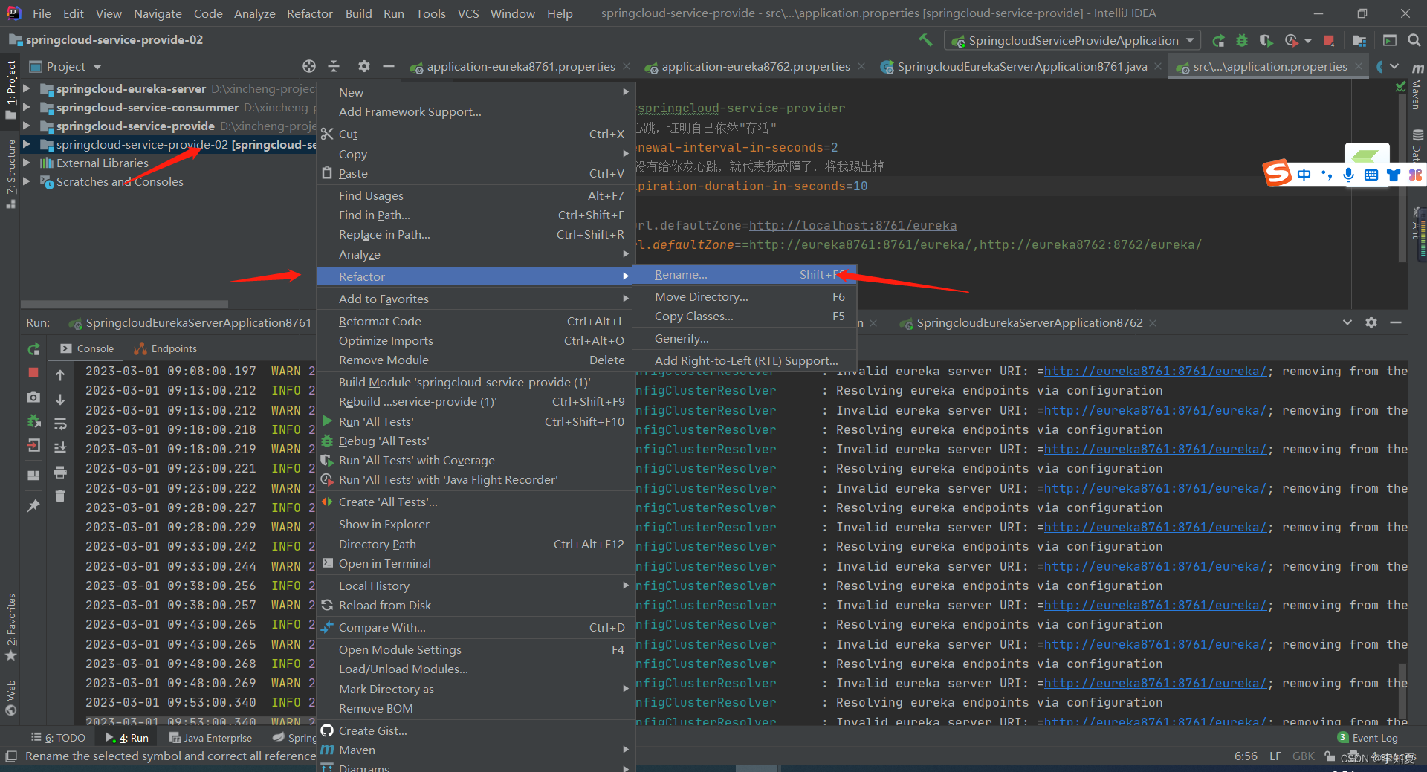
Task: Click LF line separator in status bar
Action: 1275,756
